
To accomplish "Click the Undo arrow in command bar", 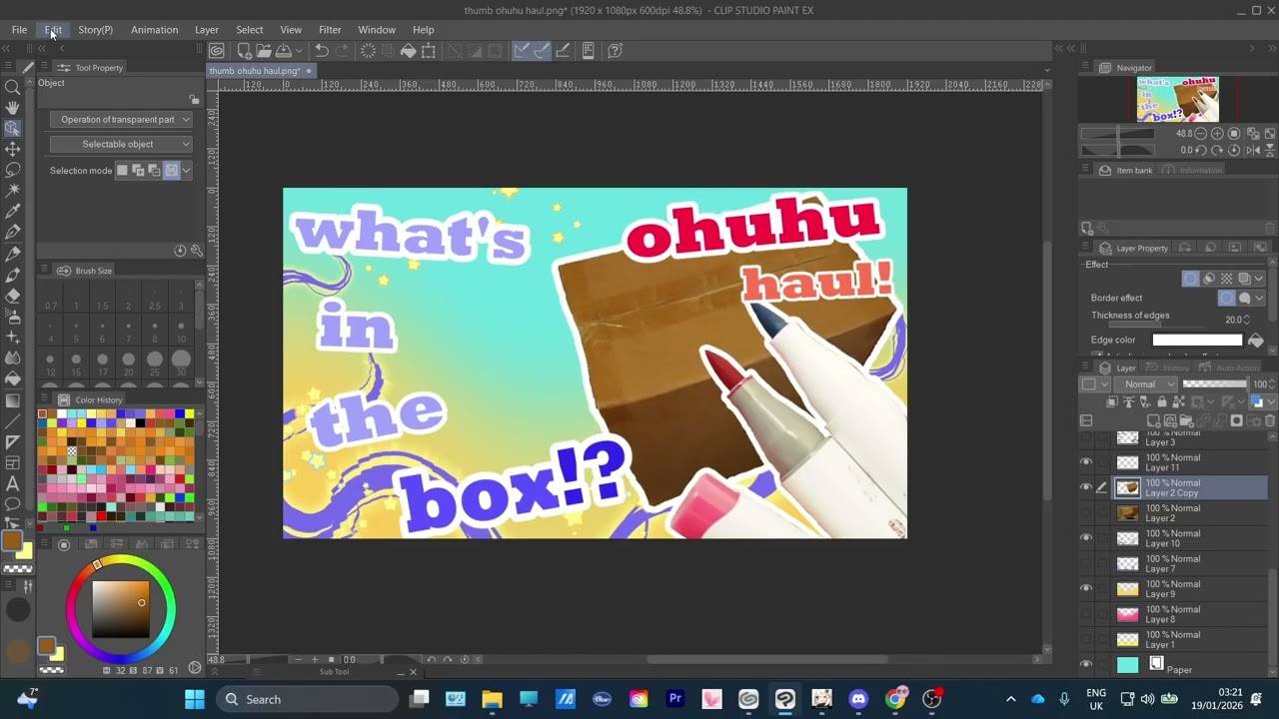I will tap(322, 51).
